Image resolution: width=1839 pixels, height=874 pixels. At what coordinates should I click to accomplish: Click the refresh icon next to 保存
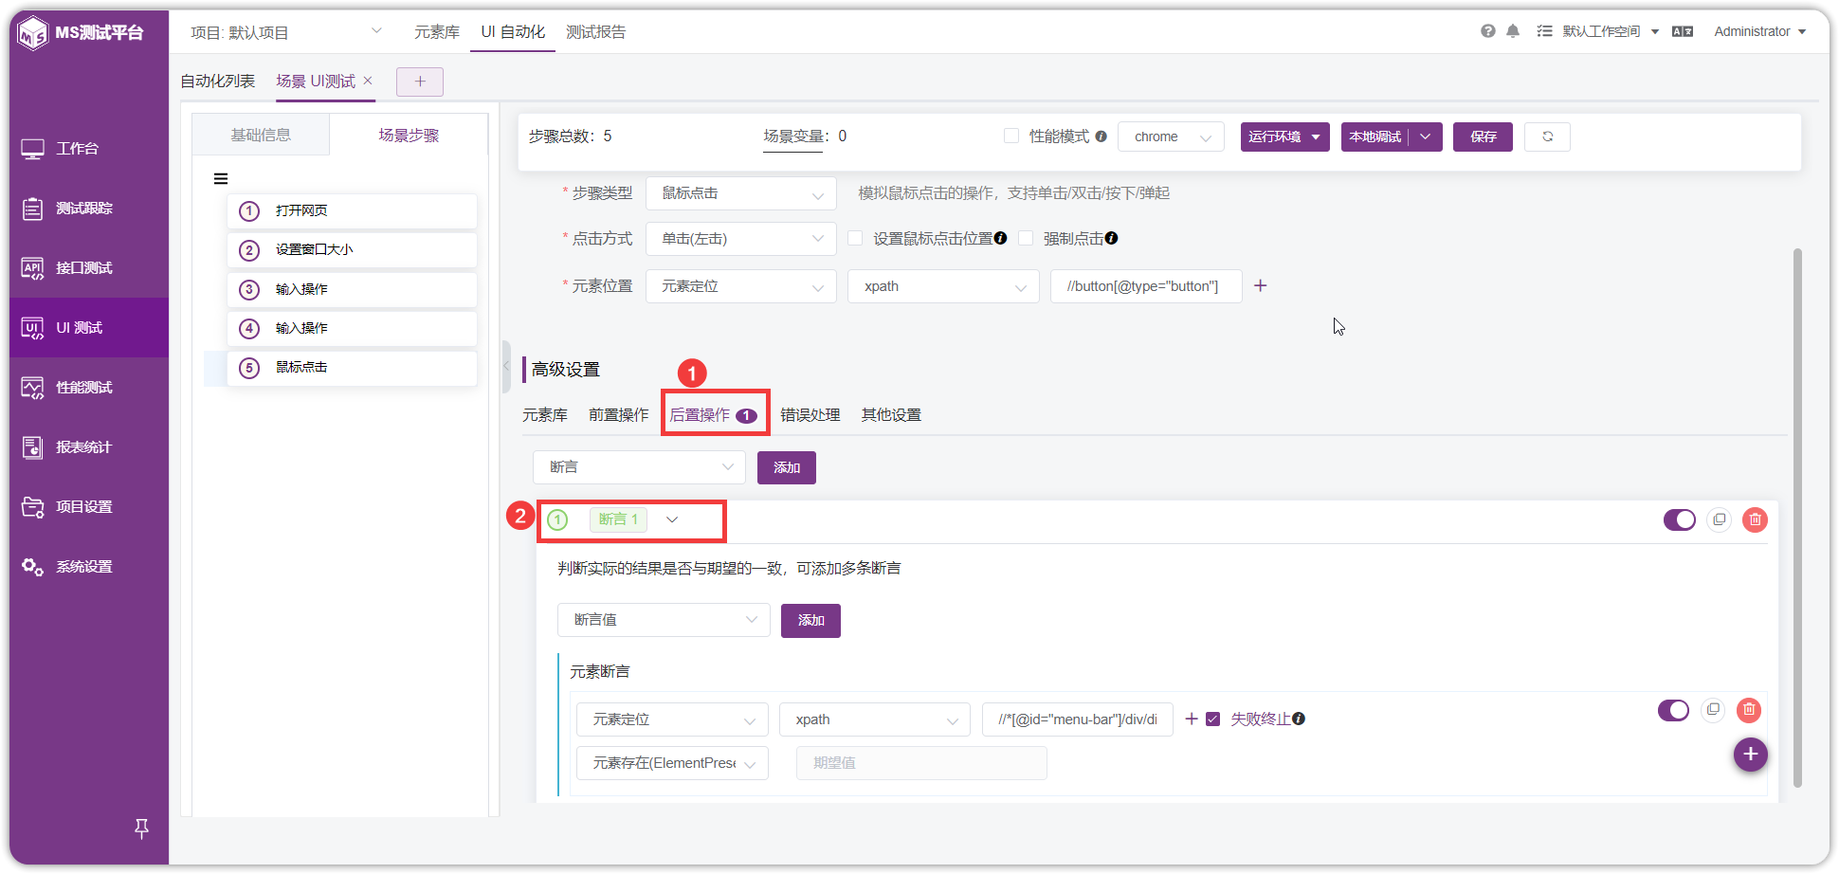tap(1547, 137)
